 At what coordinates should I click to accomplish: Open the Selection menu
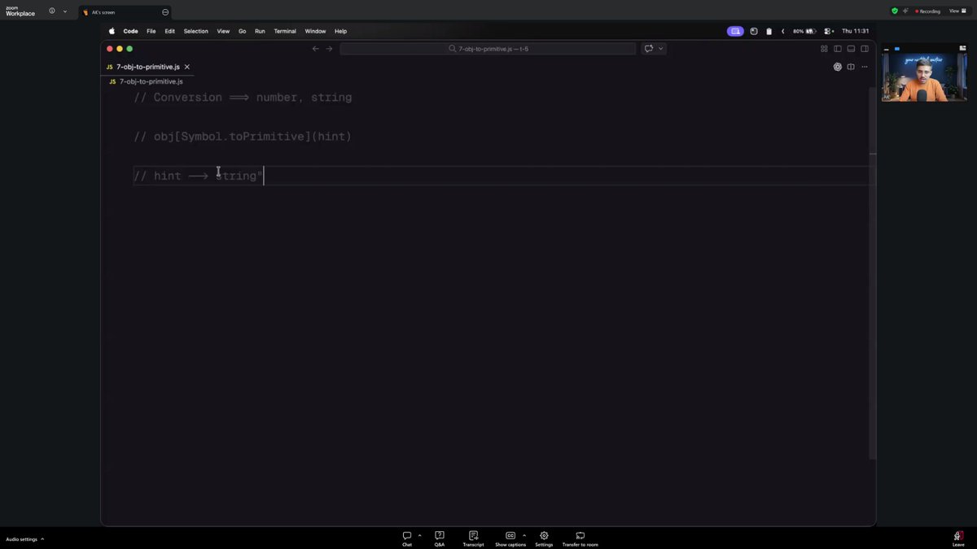pos(195,31)
